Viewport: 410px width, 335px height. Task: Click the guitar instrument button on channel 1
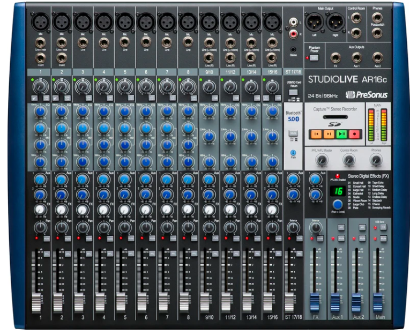point(34,98)
